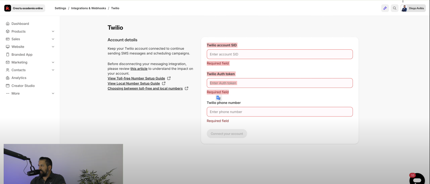430x184 pixels.
Task: Select Products in the sidebar
Action: point(18,31)
